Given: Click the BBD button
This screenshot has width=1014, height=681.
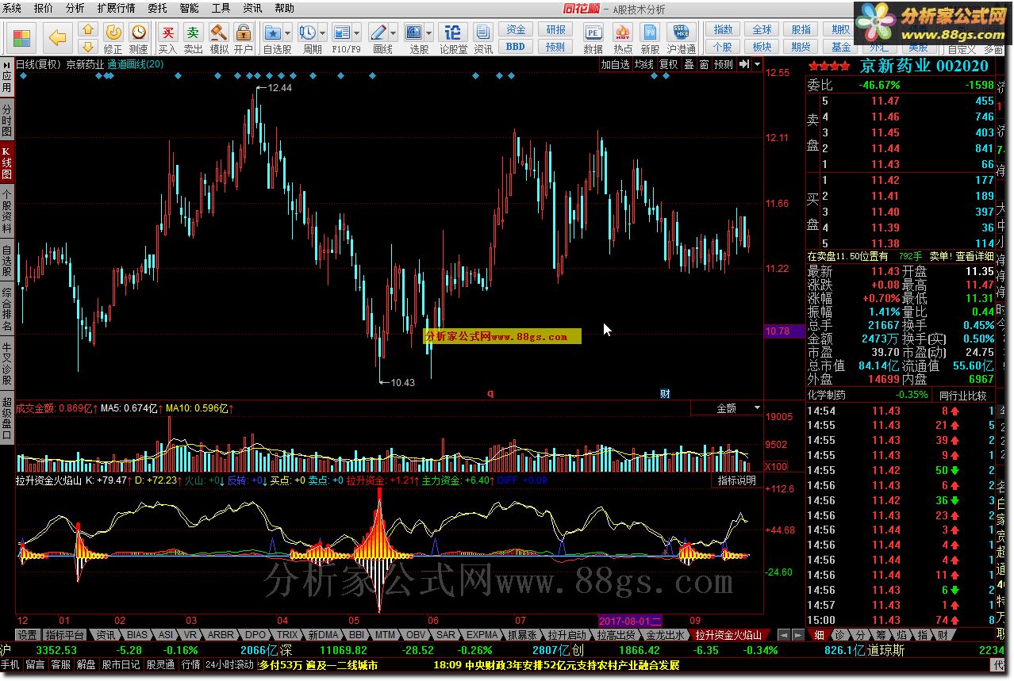Looking at the screenshot, I should point(516,46).
